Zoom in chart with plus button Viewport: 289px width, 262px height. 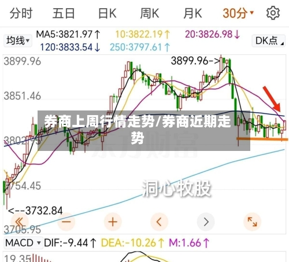(x=113, y=222)
